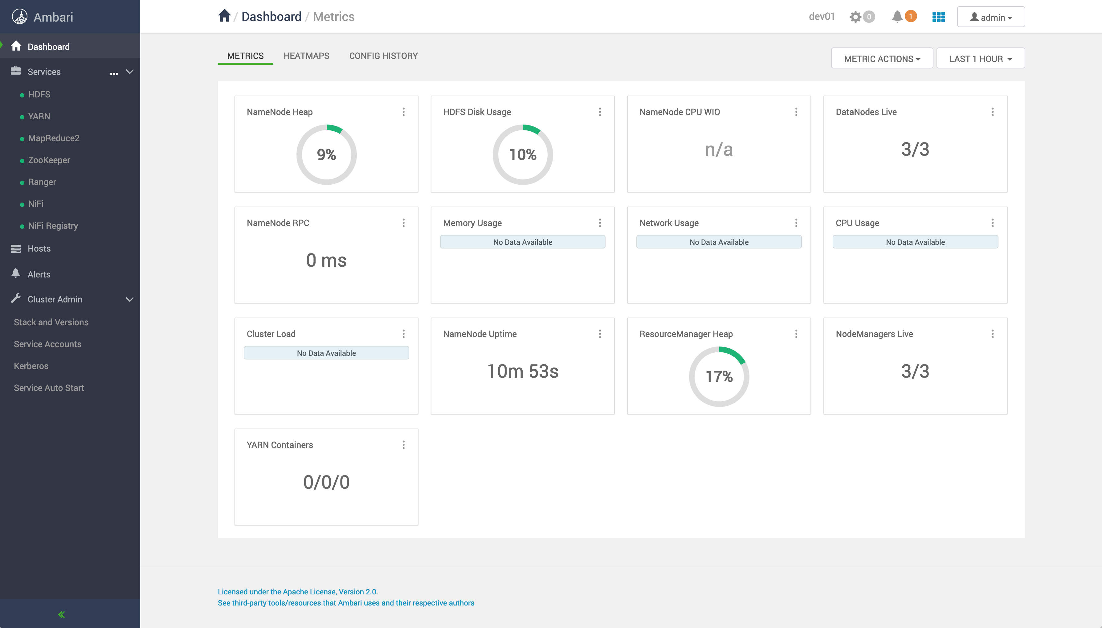
Task: Open background operations gear icon
Action: point(855,17)
